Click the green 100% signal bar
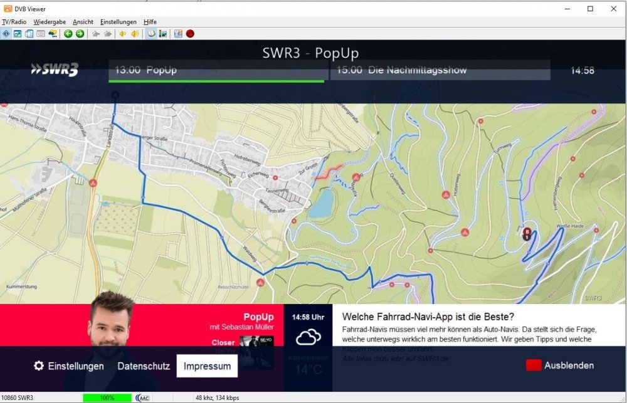Viewport: 627px width, 403px height. [x=107, y=398]
